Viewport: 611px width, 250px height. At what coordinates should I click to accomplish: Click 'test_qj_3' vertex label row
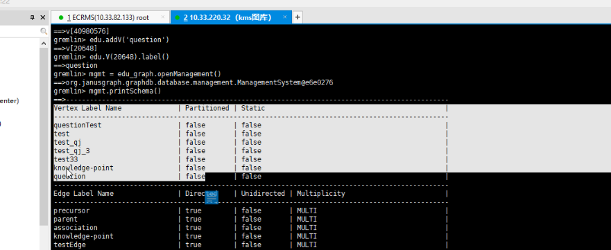tap(250, 151)
